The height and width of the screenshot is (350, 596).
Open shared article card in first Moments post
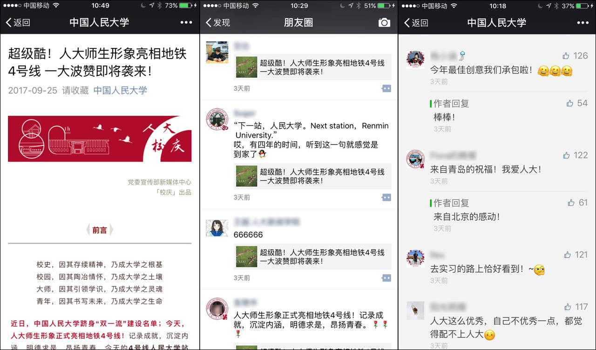(x=312, y=67)
